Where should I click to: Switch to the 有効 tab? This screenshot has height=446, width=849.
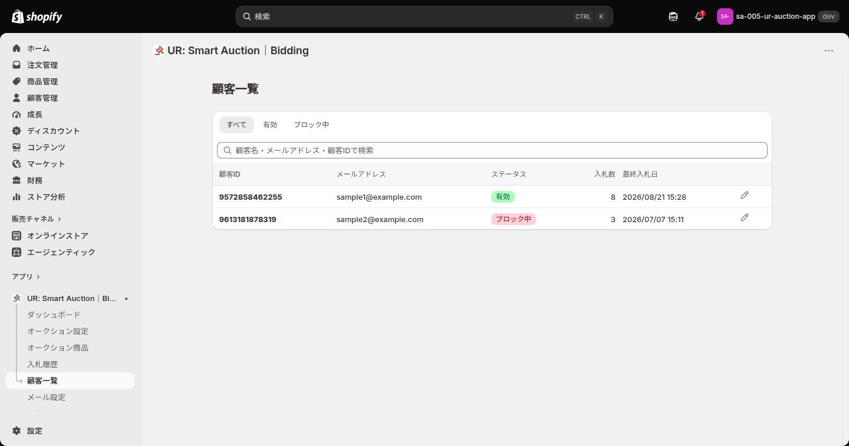click(x=270, y=125)
